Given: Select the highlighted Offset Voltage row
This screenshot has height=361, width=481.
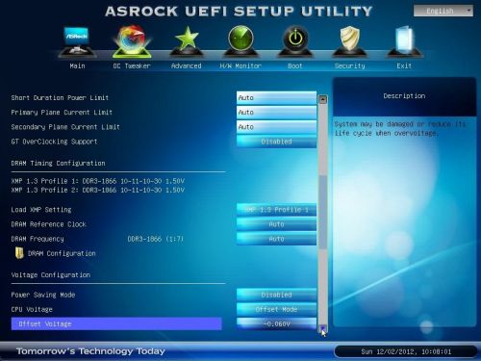Looking at the screenshot, I should [116, 324].
